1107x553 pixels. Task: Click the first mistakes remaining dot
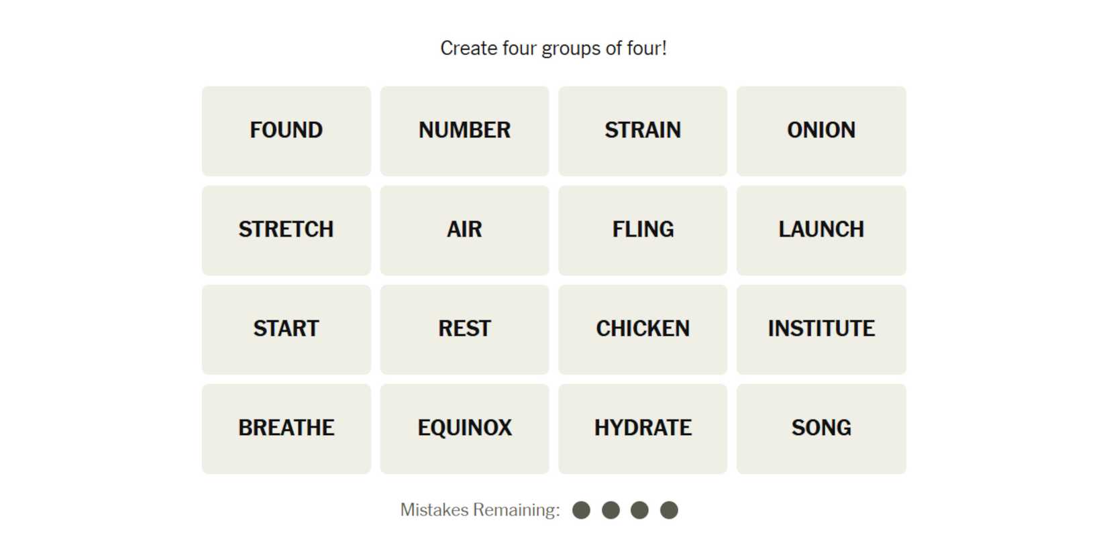[581, 510]
